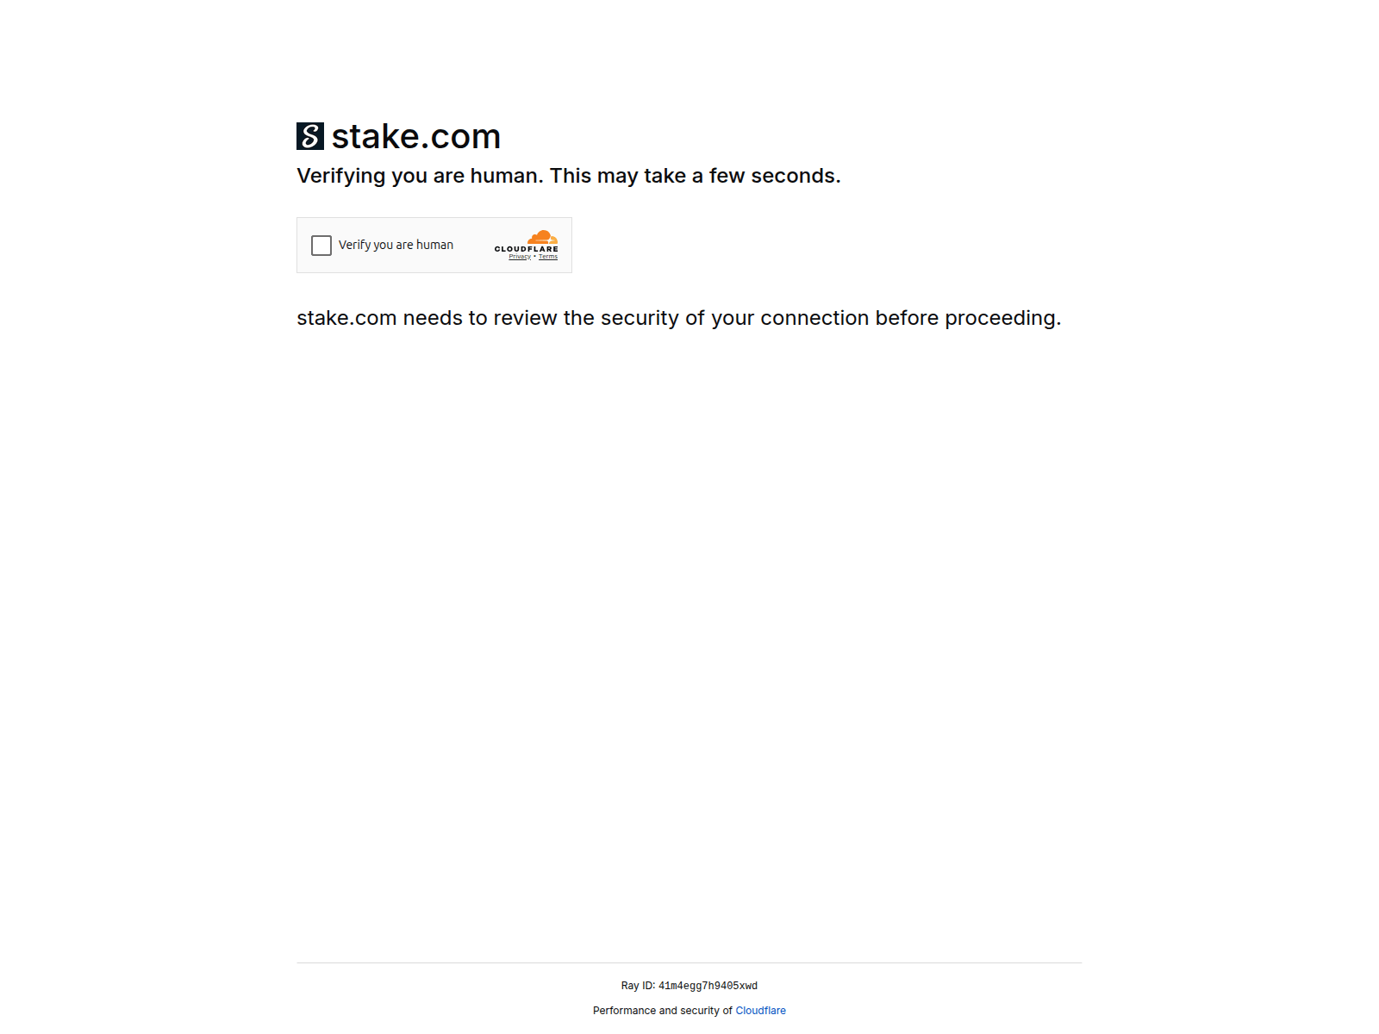Click the "Verify you are human" label
This screenshot has height=1034, width=1379.
(396, 245)
